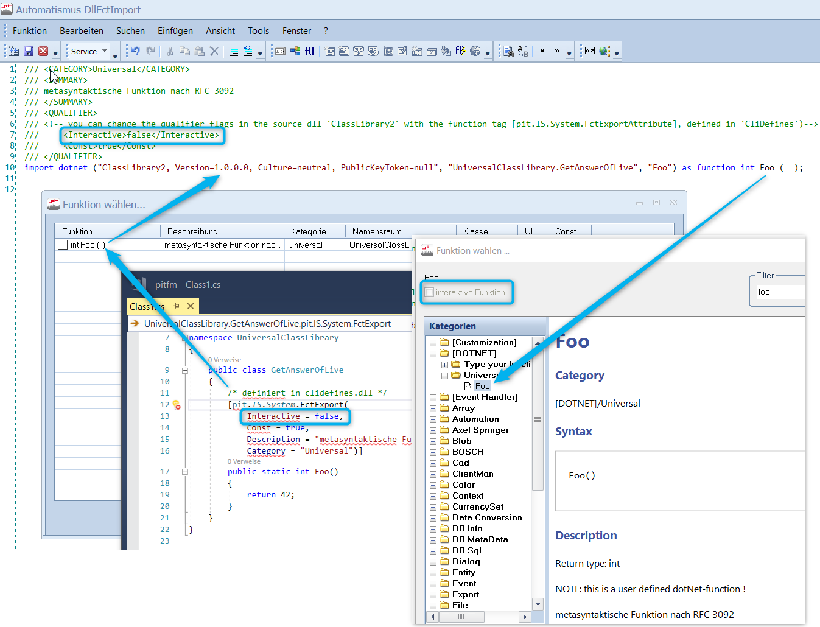The height and width of the screenshot is (627, 820).
Task: Open the Ansicht menu
Action: [x=220, y=31]
